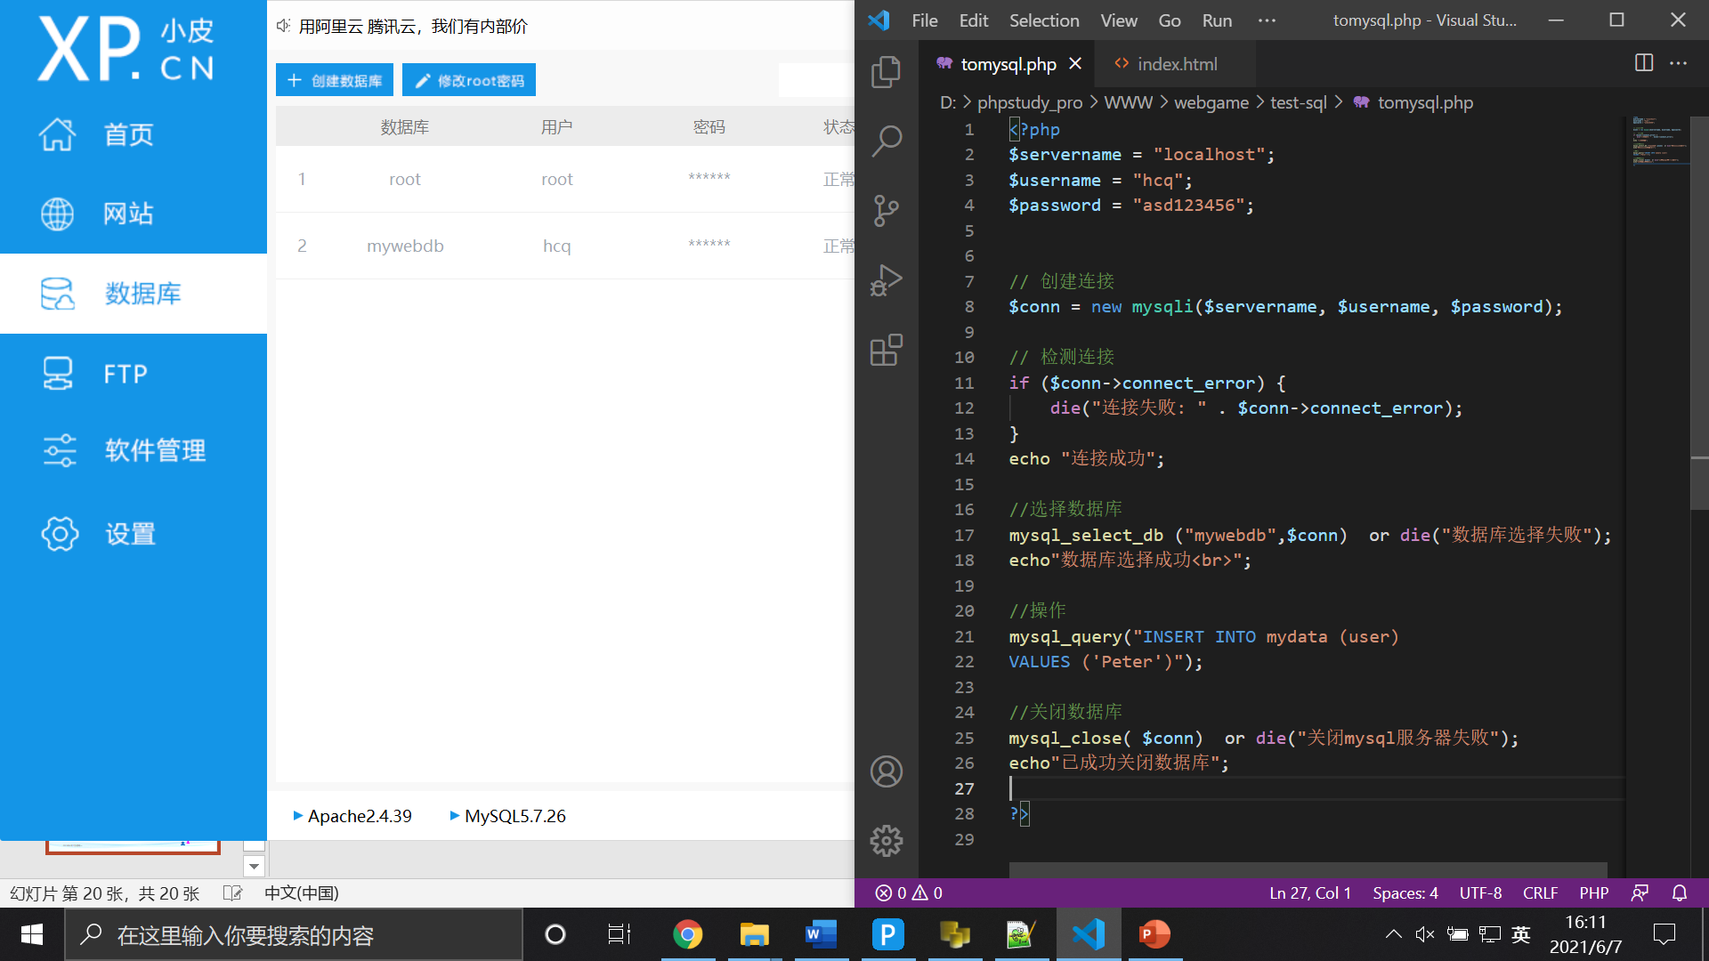Click the Windows search box
This screenshot has width=1709, height=961.
294,934
